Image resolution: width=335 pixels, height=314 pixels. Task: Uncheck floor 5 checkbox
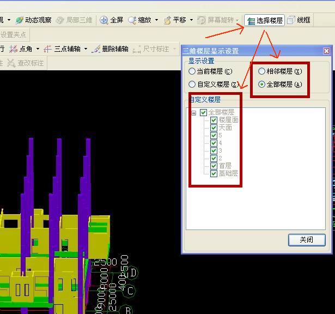[214, 135]
